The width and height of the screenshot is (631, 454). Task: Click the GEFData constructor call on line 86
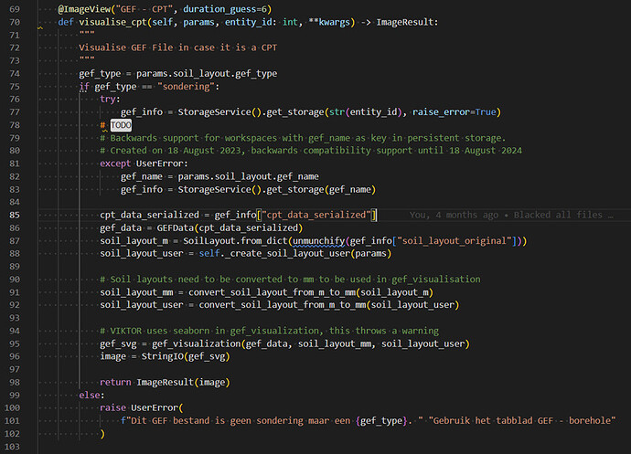click(x=230, y=228)
